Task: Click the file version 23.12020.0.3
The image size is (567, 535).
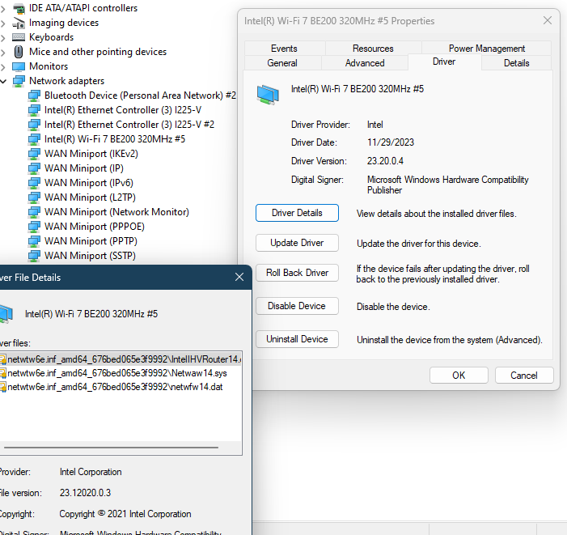Action: [x=86, y=493]
